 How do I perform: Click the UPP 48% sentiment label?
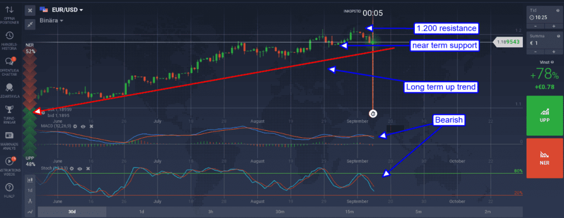point(31,161)
